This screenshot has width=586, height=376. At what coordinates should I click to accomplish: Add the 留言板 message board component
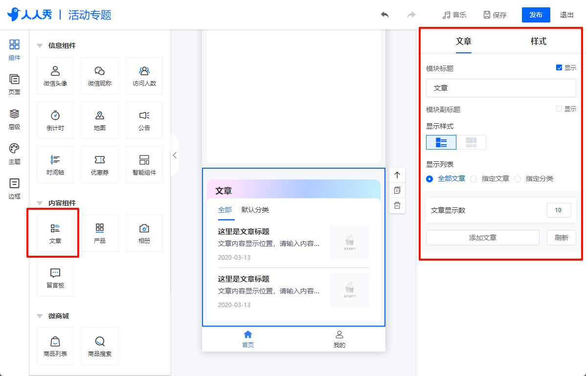click(55, 278)
